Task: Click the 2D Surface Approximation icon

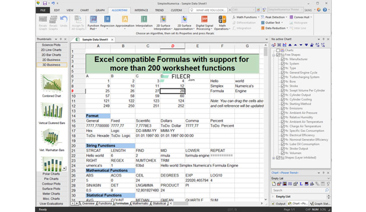Action: tap(184, 19)
